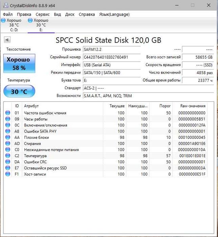Click raw value 00000000E51F
218x237 pixels.
[x=192, y=174]
